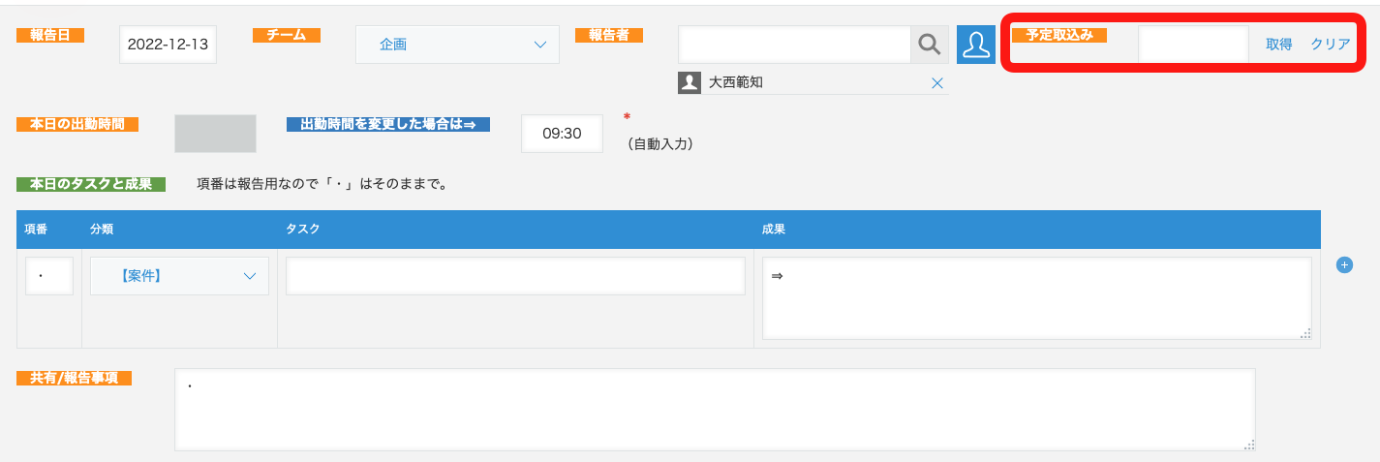This screenshot has height=462, width=1380.
Task: Click the 成果 textarea resize handle
Action: pos(1305,333)
